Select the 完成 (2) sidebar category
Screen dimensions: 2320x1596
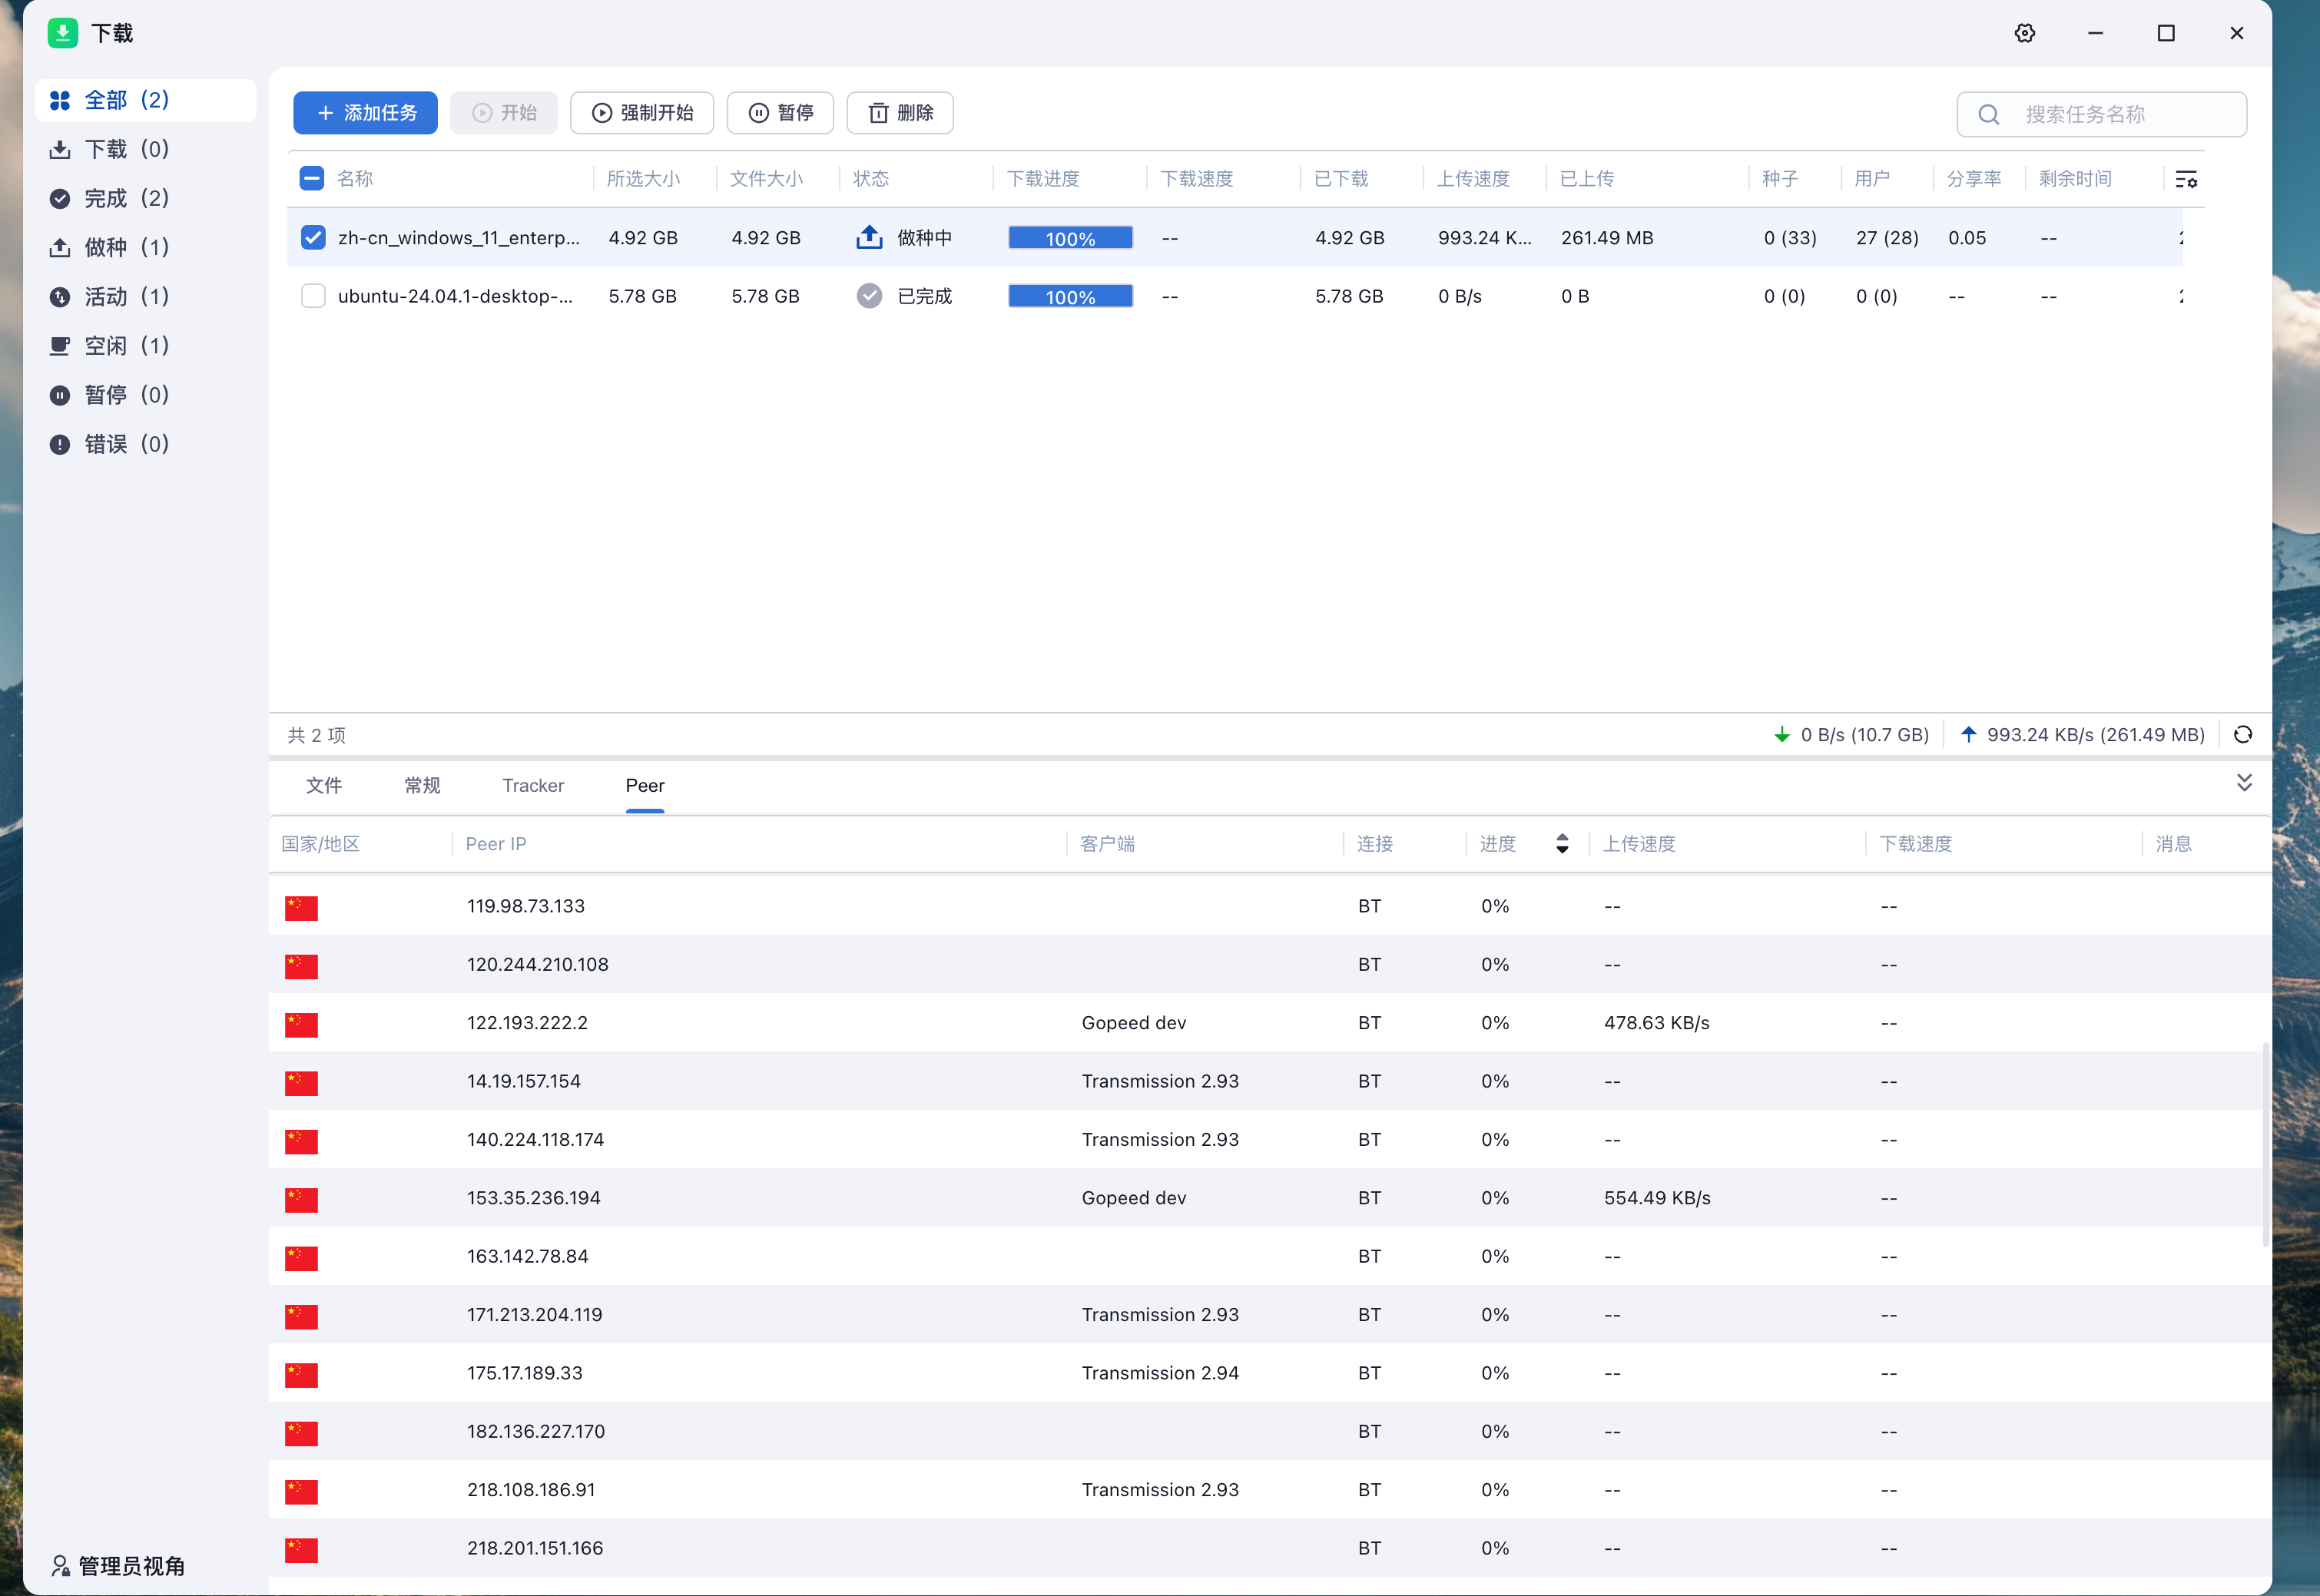tap(146, 198)
